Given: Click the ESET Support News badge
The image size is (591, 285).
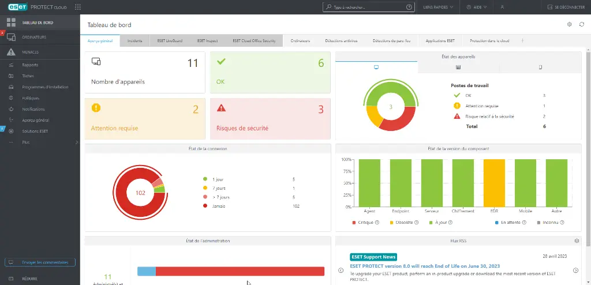Looking at the screenshot, I should tap(373, 257).
